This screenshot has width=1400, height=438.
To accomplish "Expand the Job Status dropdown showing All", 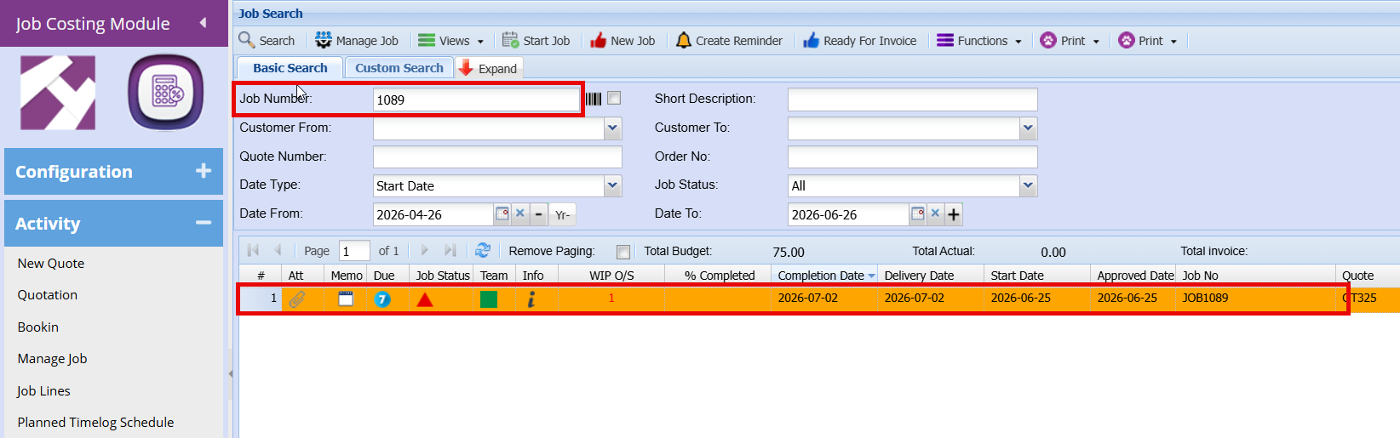I will click(x=1029, y=185).
